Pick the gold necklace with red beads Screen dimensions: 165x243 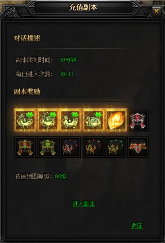pyautogui.click(x=93, y=147)
